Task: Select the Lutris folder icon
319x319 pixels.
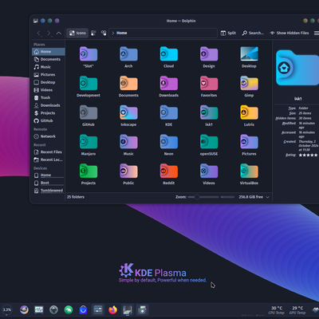Action: 249,112
